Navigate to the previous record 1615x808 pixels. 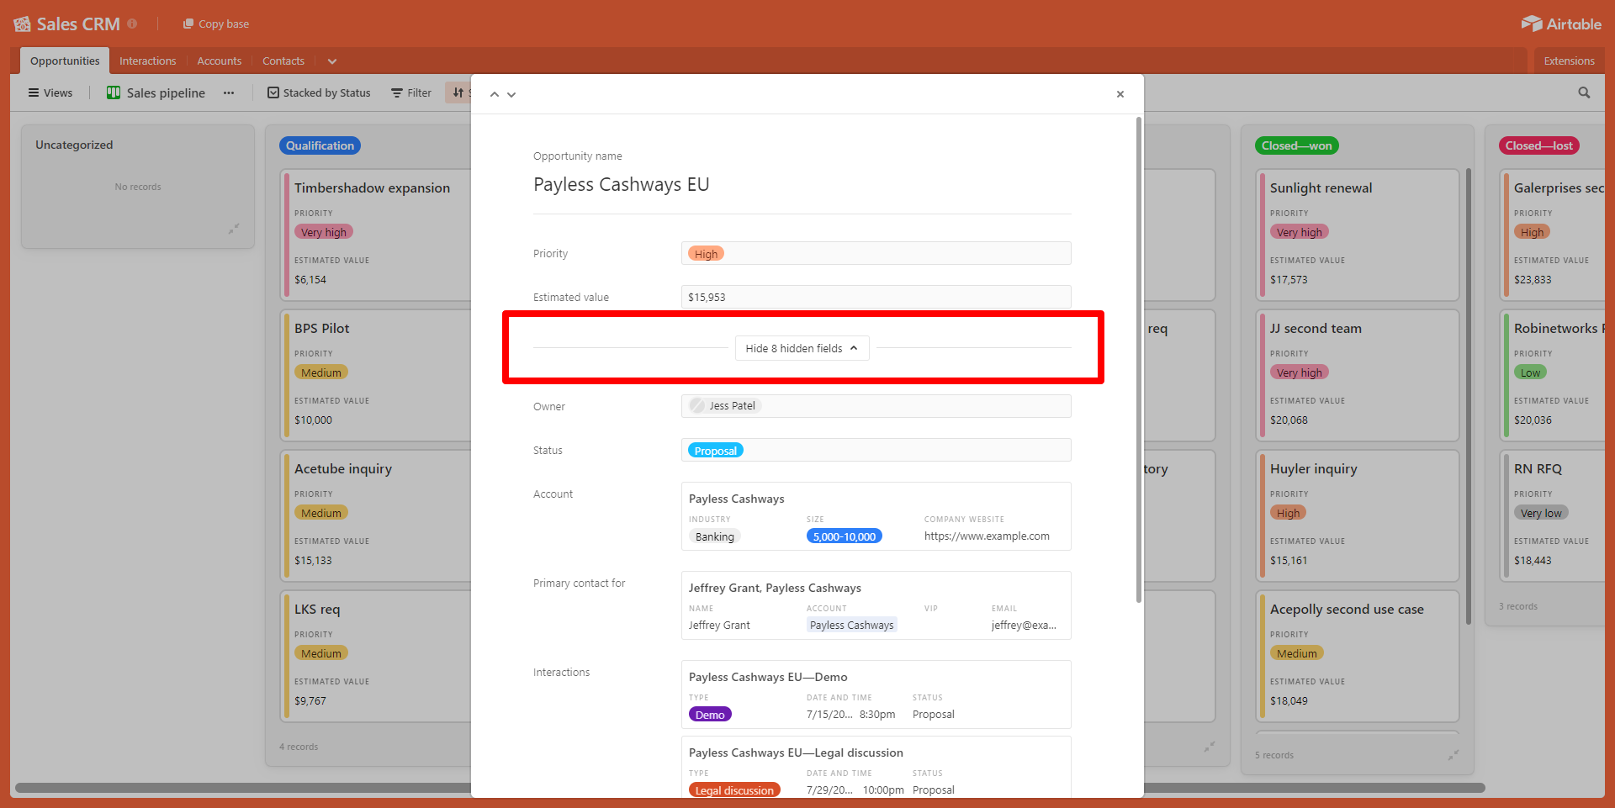pos(495,94)
